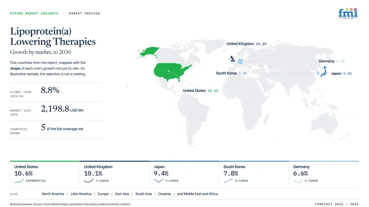Click the Oceania region link
369x207 pixels.
click(x=164, y=194)
